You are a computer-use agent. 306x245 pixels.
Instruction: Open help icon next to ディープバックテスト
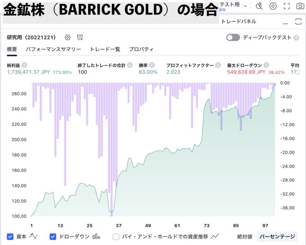tap(296, 38)
